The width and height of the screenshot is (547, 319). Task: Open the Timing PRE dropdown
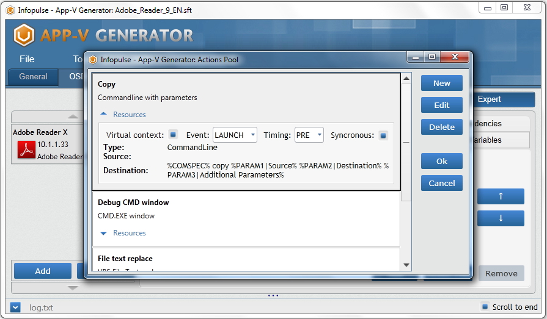pyautogui.click(x=309, y=135)
